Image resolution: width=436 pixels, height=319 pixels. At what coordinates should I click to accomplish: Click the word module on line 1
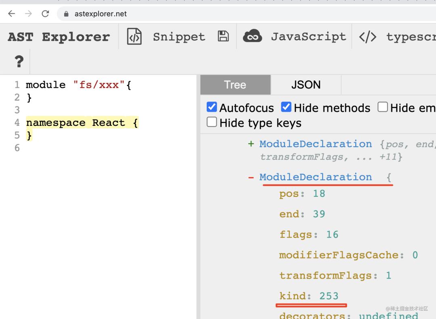pyautogui.click(x=46, y=84)
